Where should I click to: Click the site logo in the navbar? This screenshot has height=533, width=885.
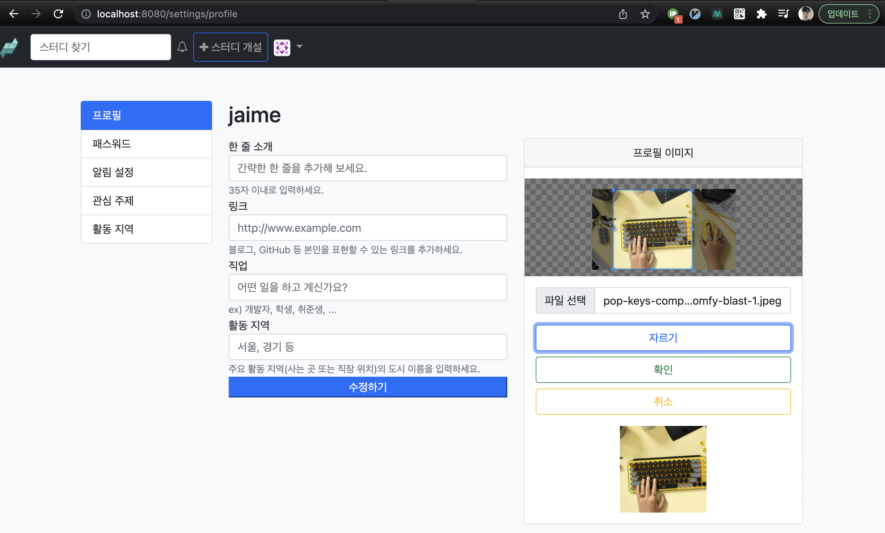[10, 47]
